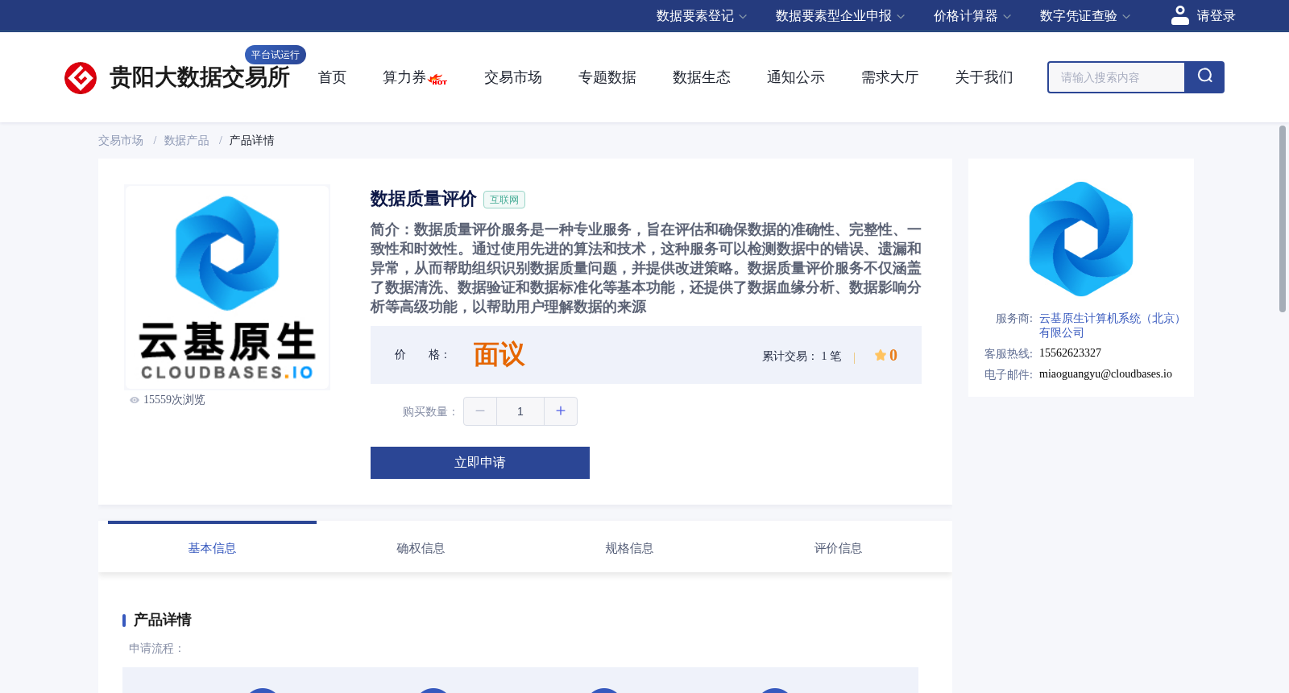
Task: Expand the 数字凭证查验 dropdown
Action: click(x=1085, y=16)
